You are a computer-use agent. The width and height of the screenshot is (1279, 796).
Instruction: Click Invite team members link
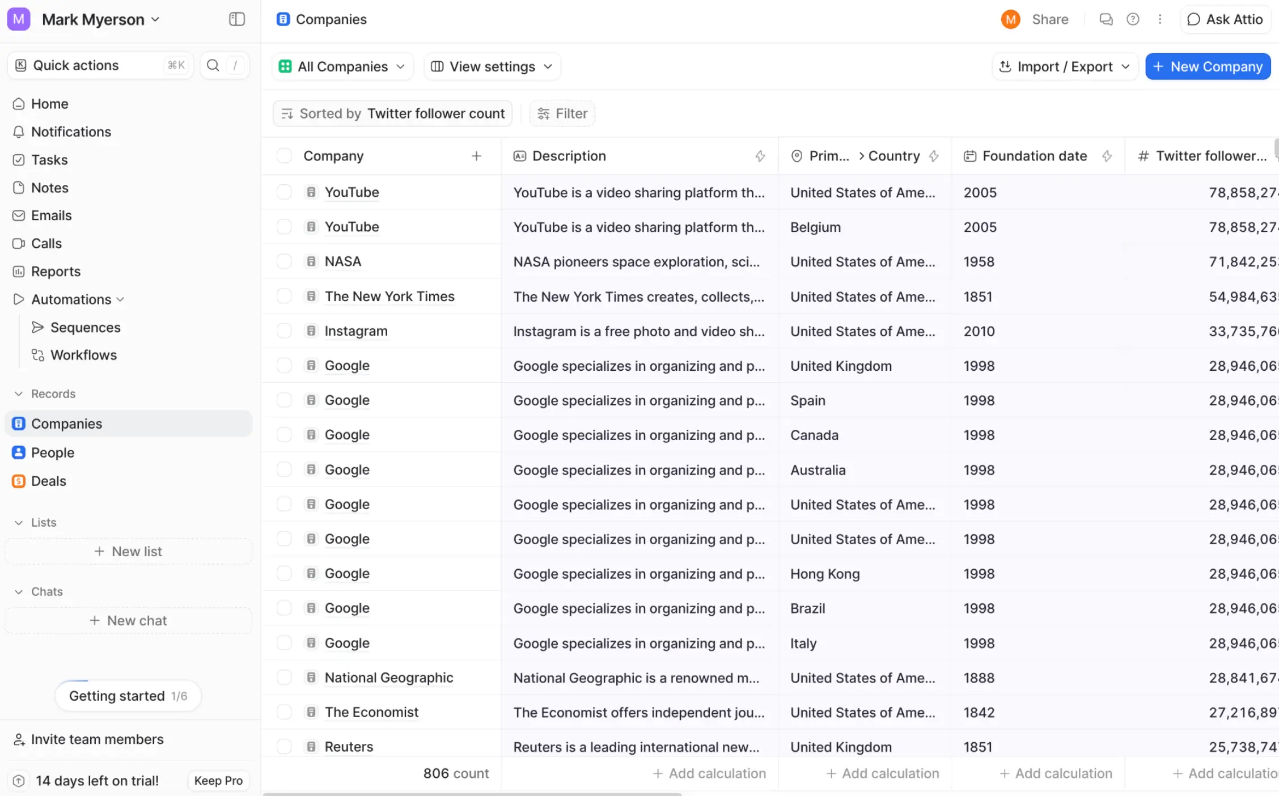(88, 739)
